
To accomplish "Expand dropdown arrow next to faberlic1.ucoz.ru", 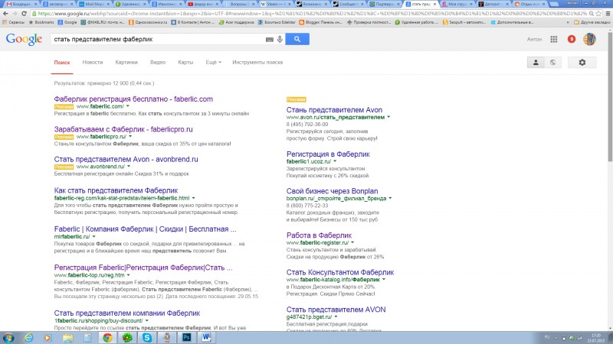I will (x=335, y=161).
